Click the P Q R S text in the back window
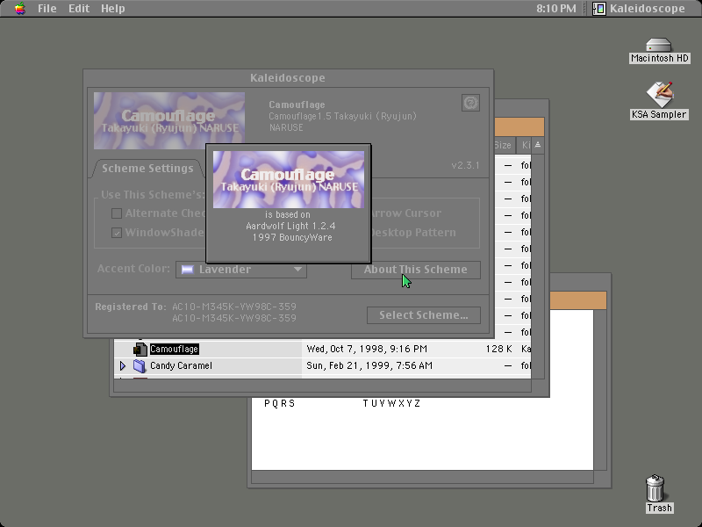The height and width of the screenshot is (527, 702). 280,404
